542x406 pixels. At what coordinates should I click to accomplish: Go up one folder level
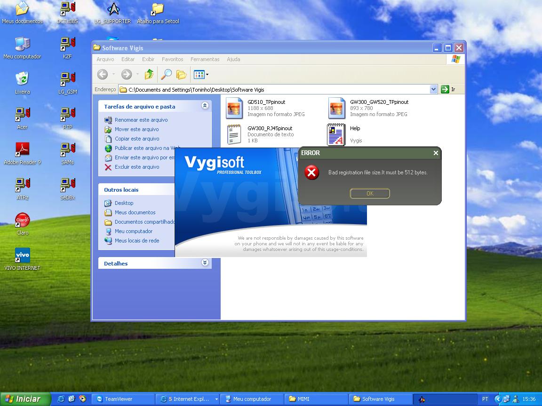coord(149,74)
